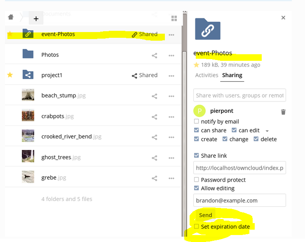This screenshot has width=305, height=242.
Task: Delete the pierpont share via trash icon
Action: [283, 112]
